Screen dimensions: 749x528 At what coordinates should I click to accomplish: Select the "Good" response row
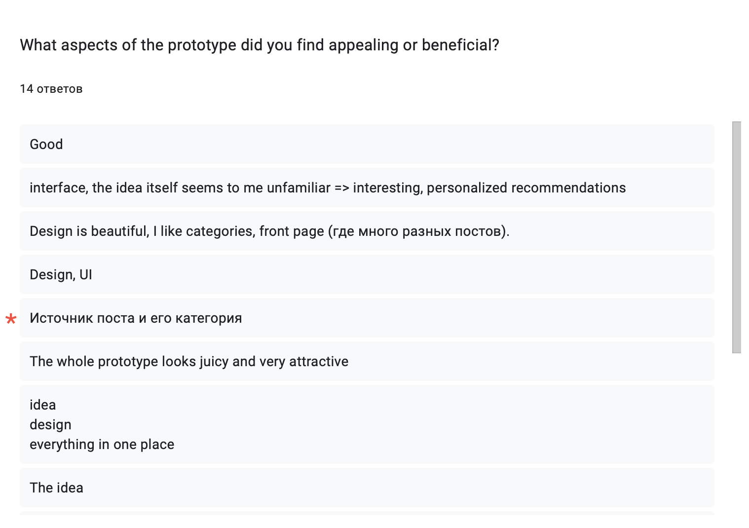point(367,144)
